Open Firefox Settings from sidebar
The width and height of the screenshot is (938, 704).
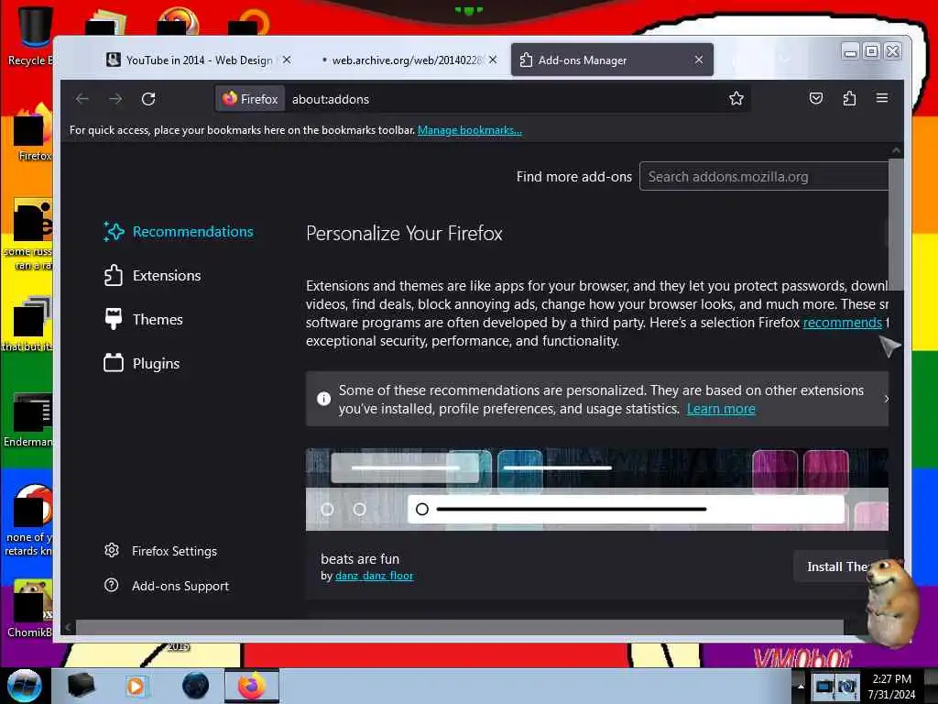click(160, 551)
